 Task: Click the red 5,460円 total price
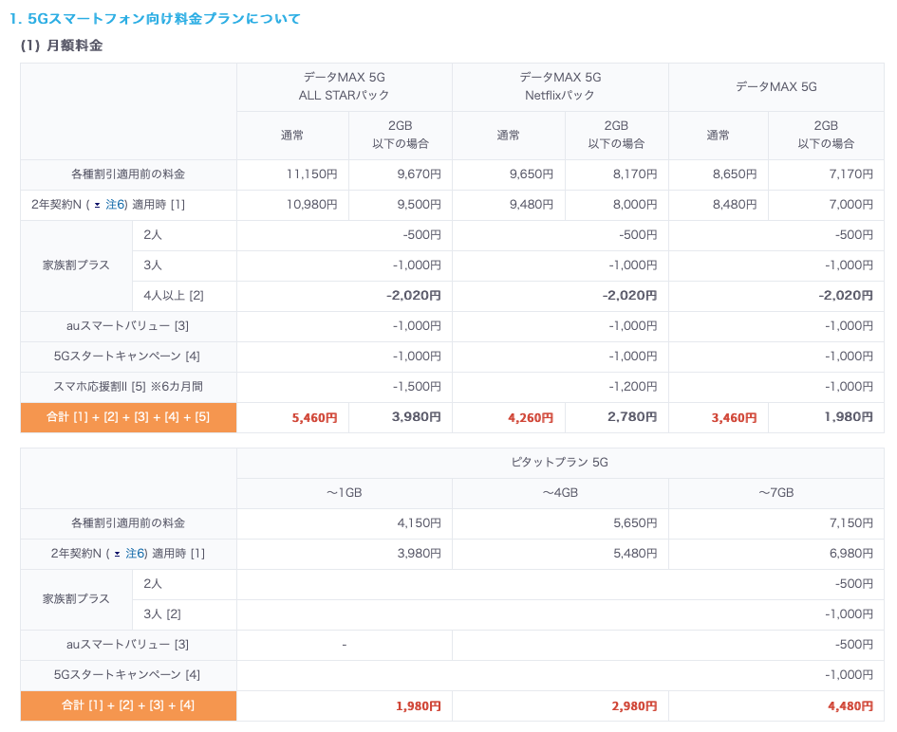tap(314, 418)
